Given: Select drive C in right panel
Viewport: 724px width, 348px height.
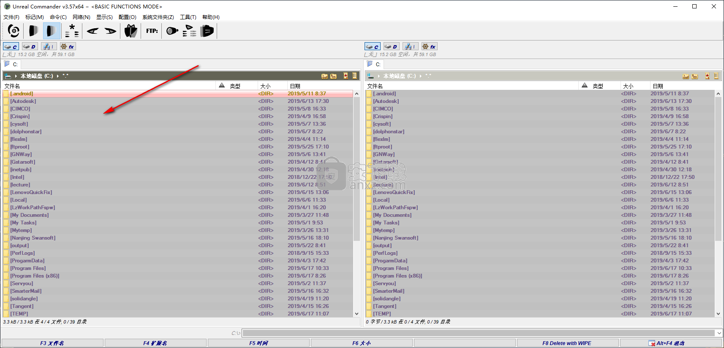Looking at the screenshot, I should (x=373, y=47).
